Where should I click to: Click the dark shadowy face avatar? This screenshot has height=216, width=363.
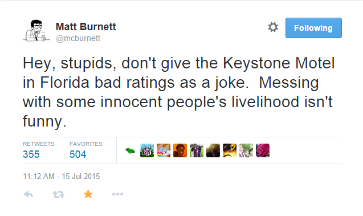click(213, 150)
